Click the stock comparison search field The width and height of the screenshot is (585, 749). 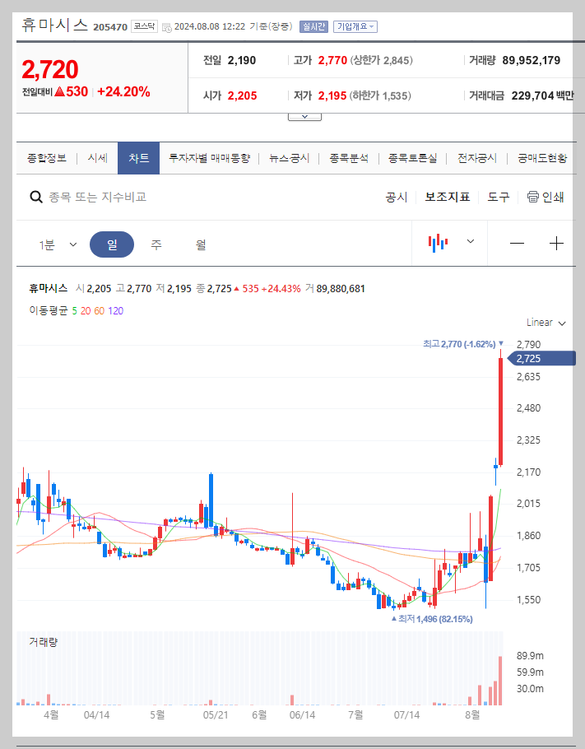coord(123,198)
